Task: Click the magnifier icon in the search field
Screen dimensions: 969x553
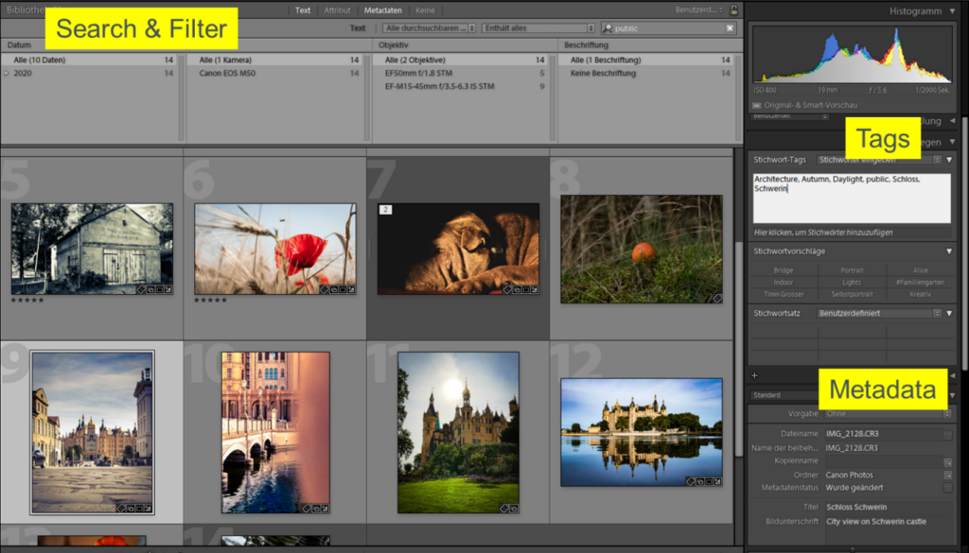Action: coord(608,28)
